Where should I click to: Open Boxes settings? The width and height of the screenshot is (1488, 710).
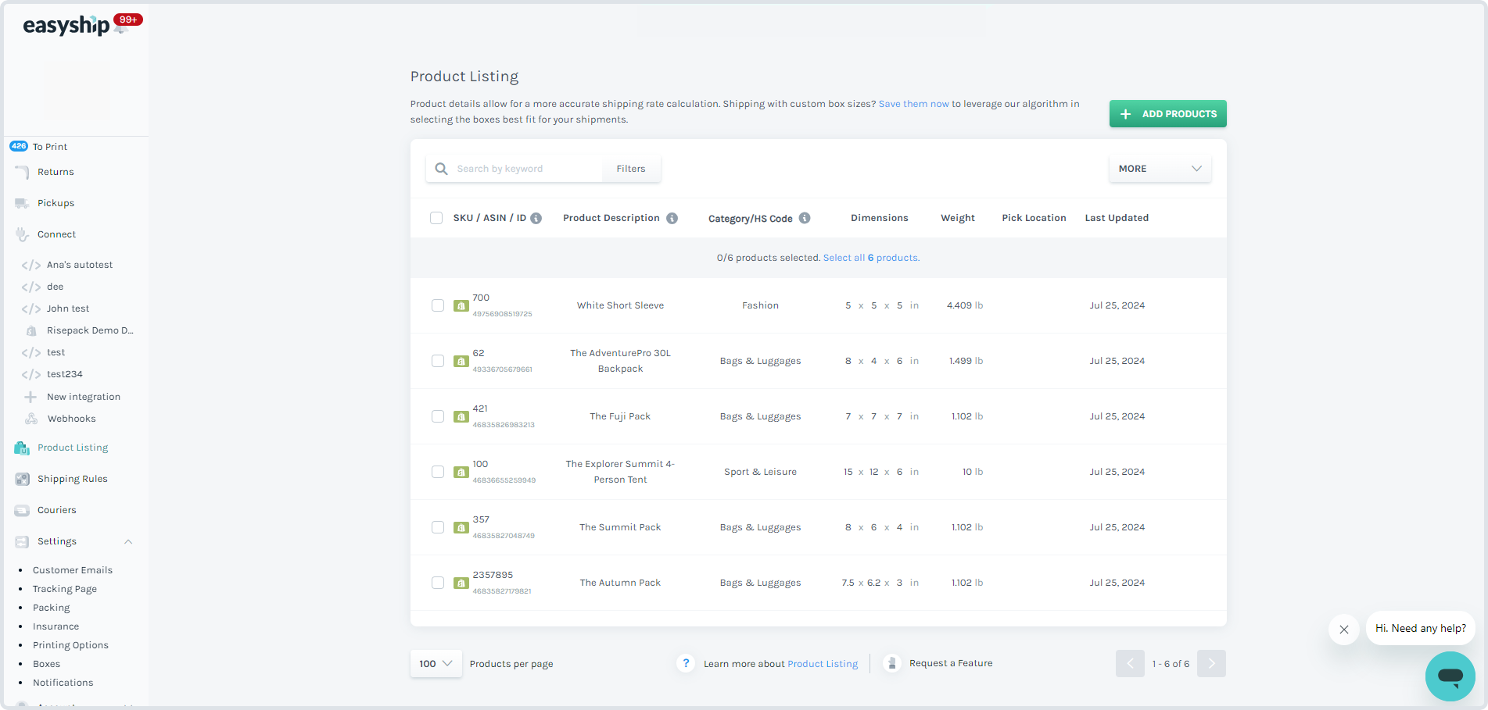pos(46,664)
